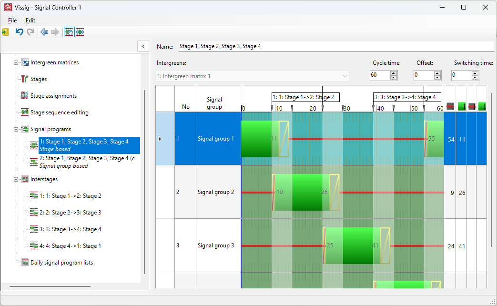Screen dimensions: 497x306
Task: Open the File menu
Action: click(12, 20)
